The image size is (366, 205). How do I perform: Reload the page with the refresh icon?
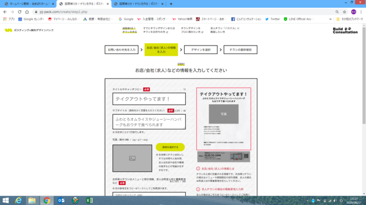coord(19,12)
